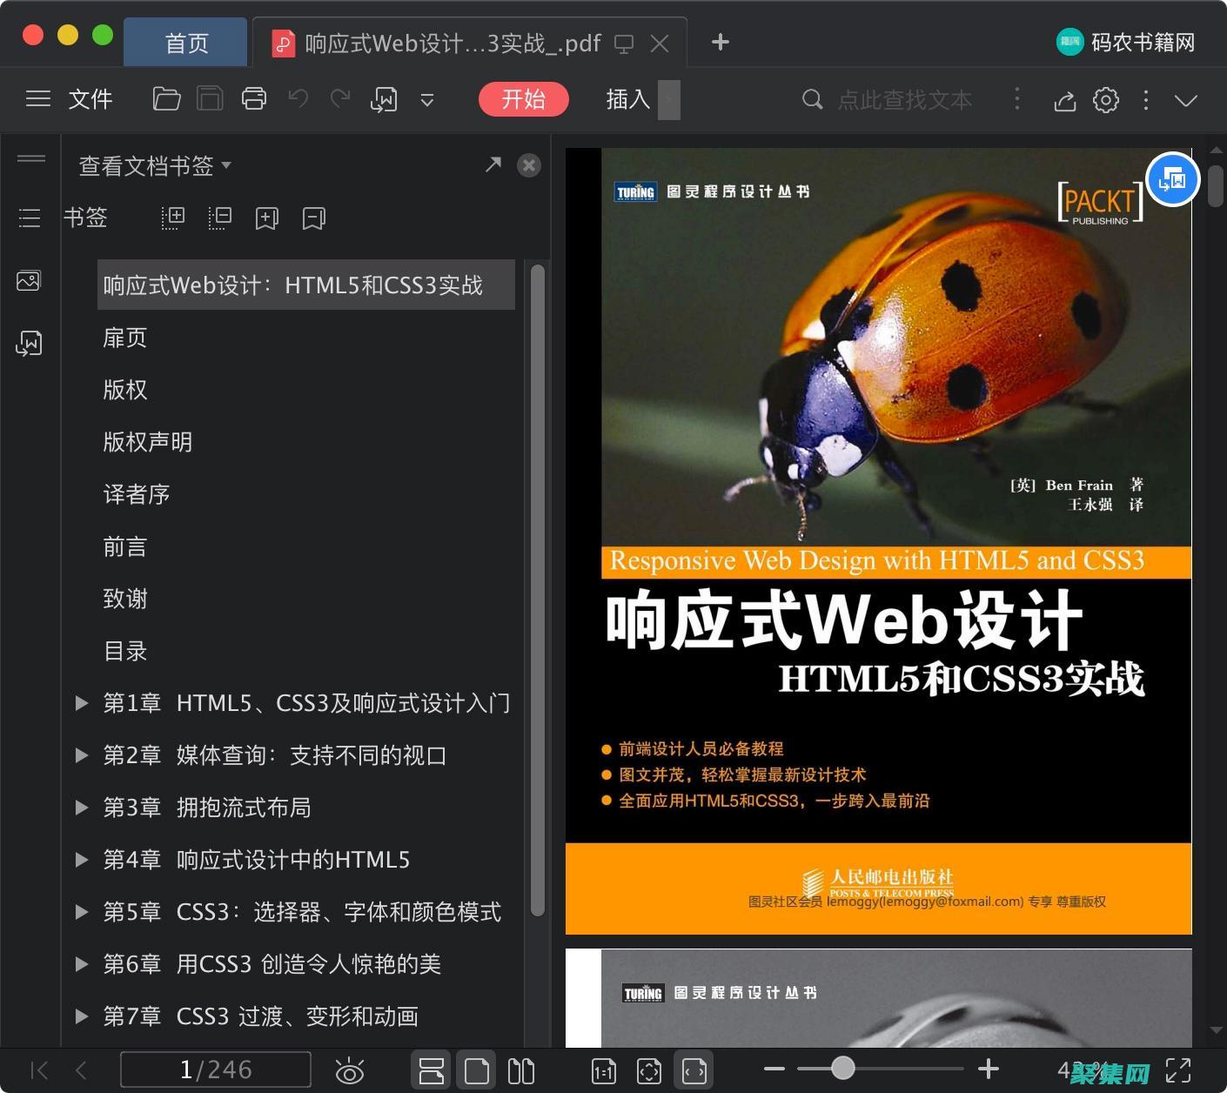Switch to the 首页 tab

tap(186, 43)
